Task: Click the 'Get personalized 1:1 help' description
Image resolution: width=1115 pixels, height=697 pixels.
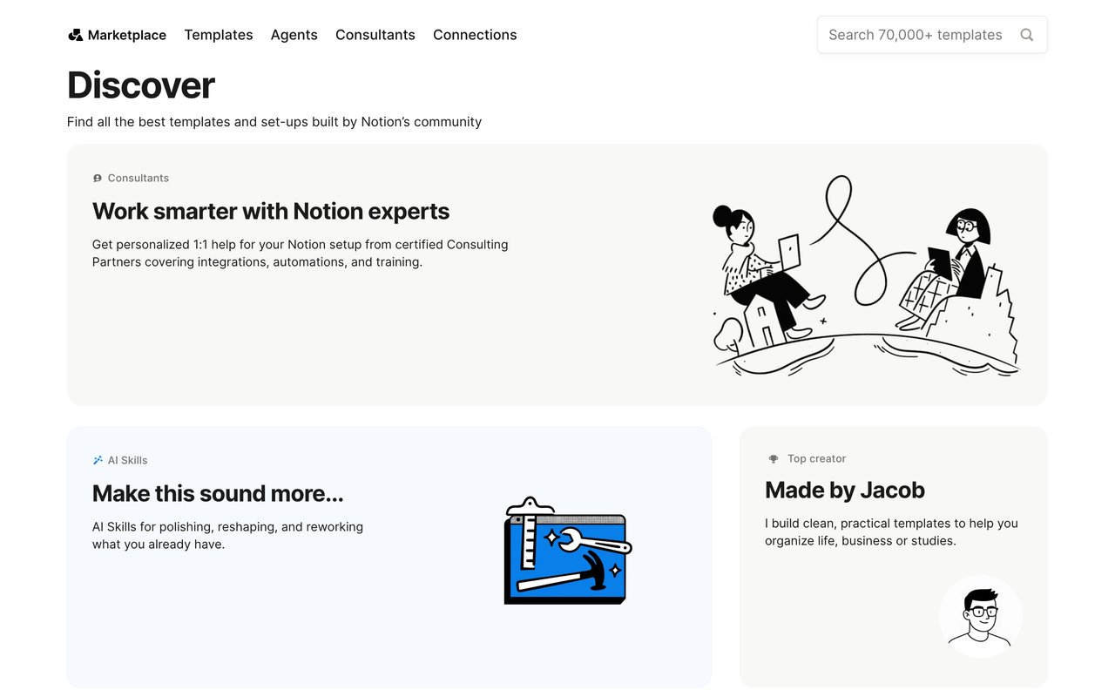Action: click(x=301, y=254)
